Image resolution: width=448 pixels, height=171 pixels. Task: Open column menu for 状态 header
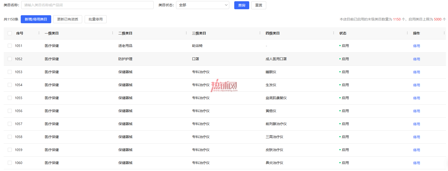coord(407,33)
